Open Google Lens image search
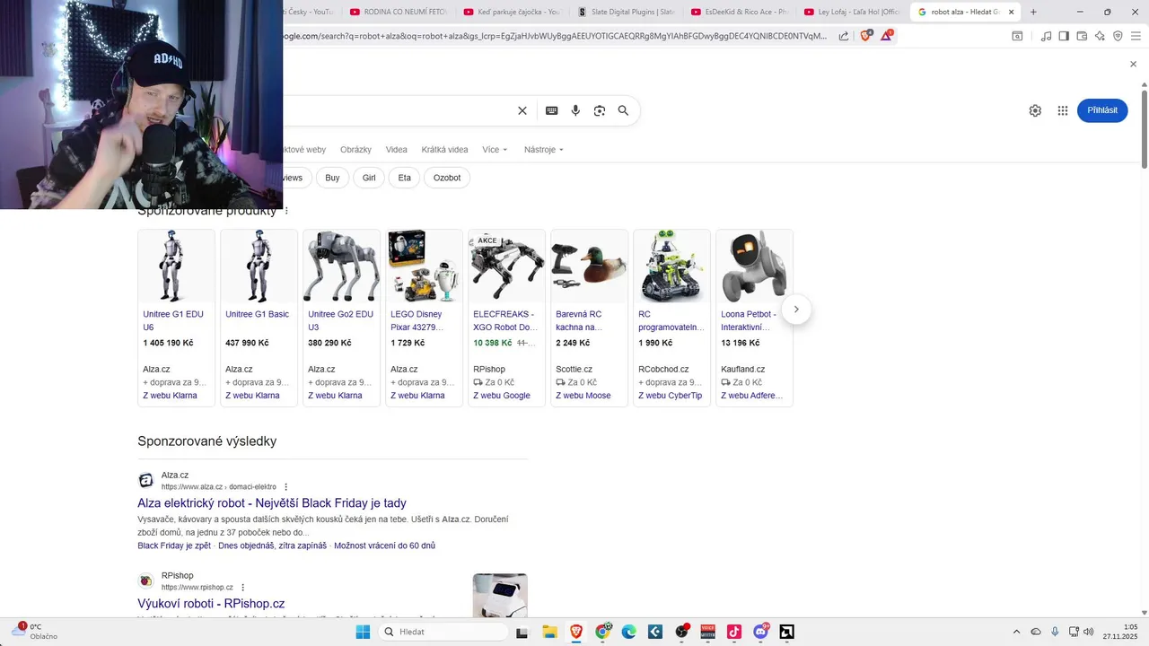1149x646 pixels. click(600, 110)
